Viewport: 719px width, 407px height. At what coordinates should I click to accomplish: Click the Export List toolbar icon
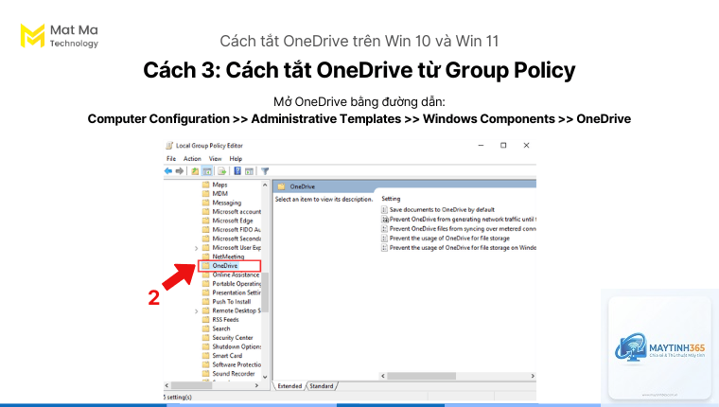pos(222,171)
